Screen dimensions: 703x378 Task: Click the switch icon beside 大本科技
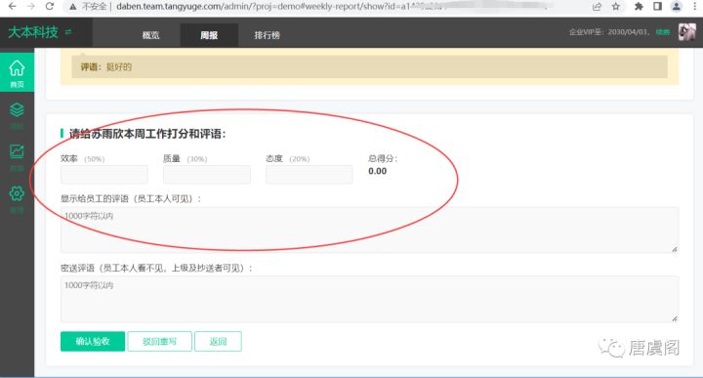pyautogui.click(x=68, y=32)
